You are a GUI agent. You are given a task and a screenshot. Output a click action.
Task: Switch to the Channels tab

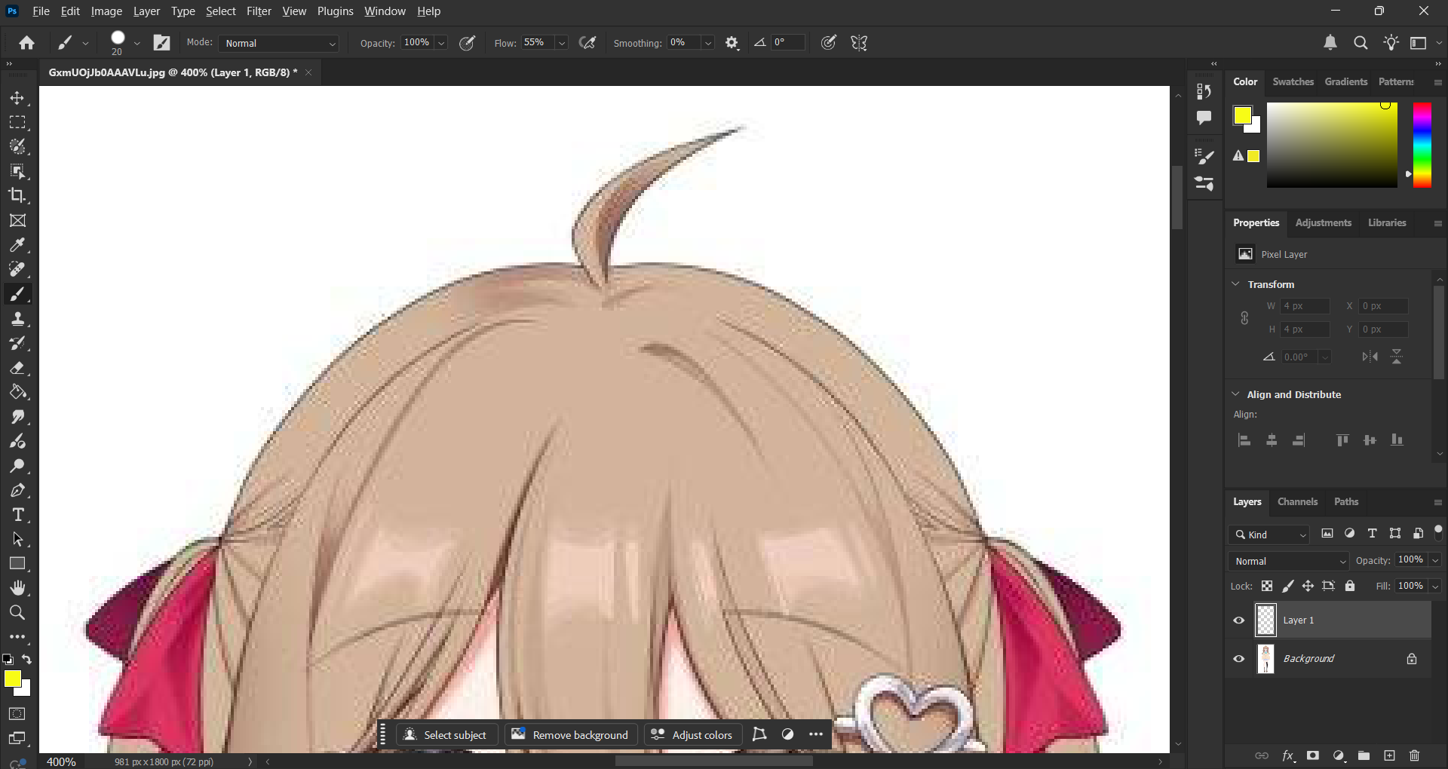(x=1297, y=501)
